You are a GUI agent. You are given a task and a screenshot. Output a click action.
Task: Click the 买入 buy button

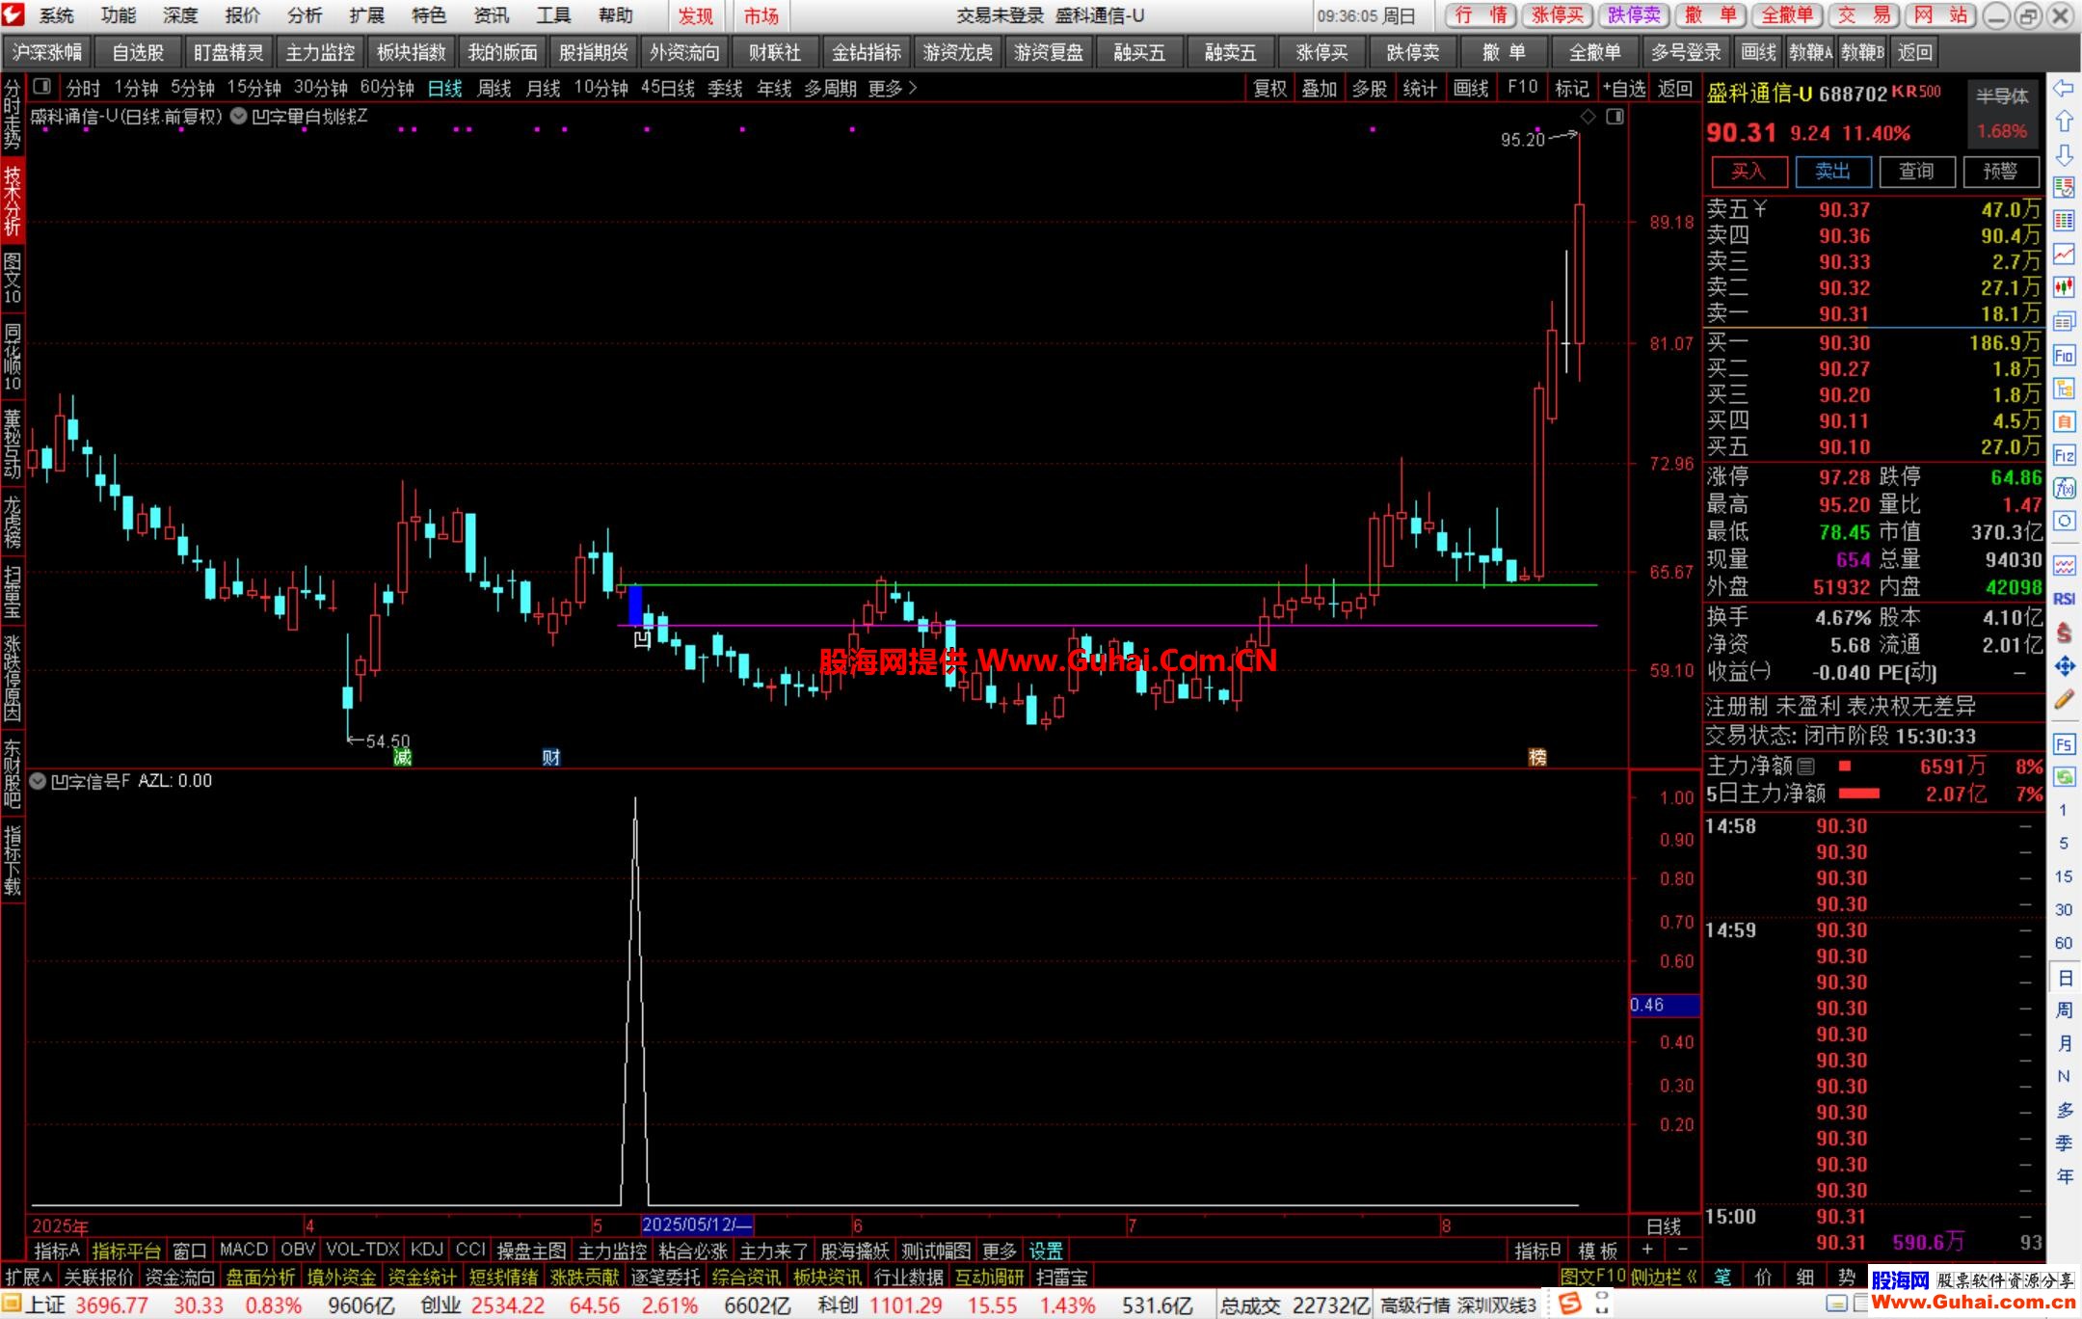click(1748, 172)
